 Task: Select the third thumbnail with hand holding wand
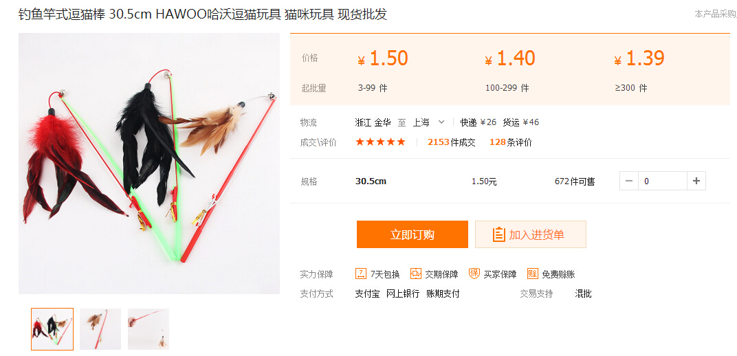click(x=148, y=329)
